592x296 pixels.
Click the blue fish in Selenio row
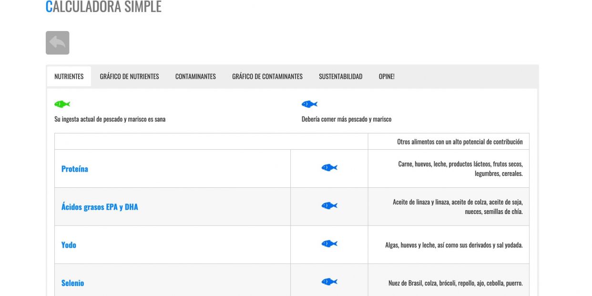tap(329, 282)
